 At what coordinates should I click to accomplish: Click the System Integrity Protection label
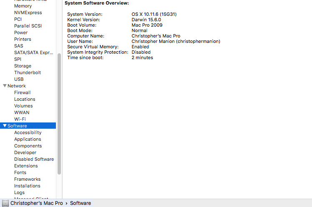pyautogui.click(x=98, y=52)
